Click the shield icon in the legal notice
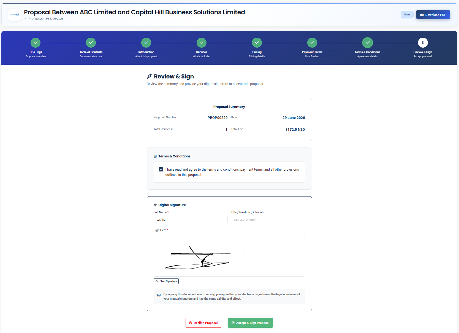 pyautogui.click(x=159, y=296)
